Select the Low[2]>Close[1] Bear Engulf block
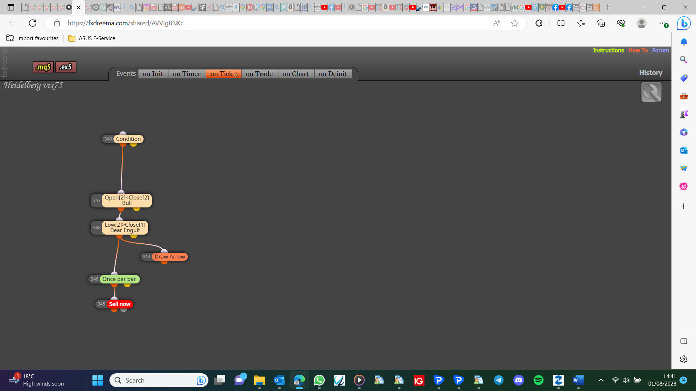 pyautogui.click(x=125, y=227)
